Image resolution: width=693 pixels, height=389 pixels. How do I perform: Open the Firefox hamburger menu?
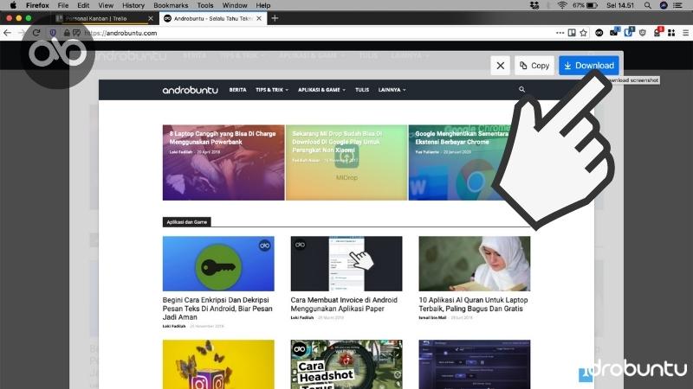click(x=685, y=33)
